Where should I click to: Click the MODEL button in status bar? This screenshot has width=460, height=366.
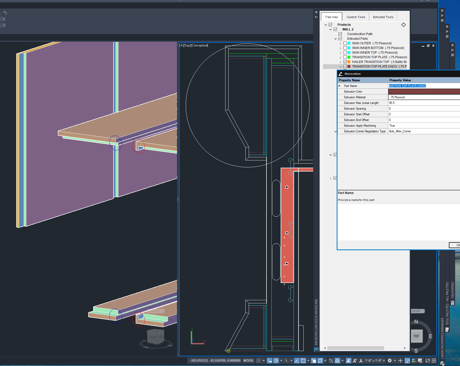(x=248, y=361)
